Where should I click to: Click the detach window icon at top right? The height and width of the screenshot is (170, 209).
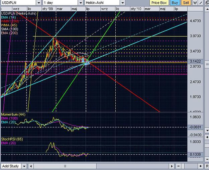[207, 3]
